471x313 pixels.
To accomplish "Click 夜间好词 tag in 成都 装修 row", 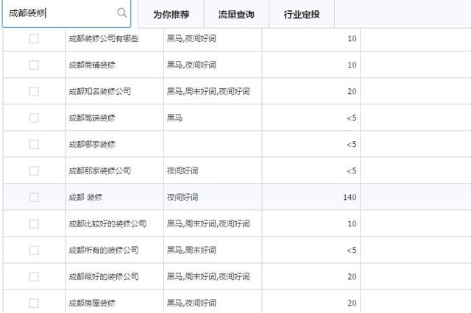I will [x=183, y=197].
